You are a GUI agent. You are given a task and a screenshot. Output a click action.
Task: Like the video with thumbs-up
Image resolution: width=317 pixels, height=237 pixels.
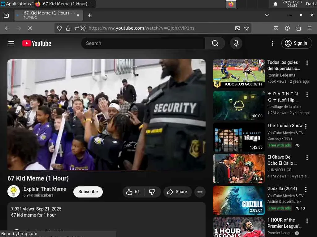pos(133,192)
